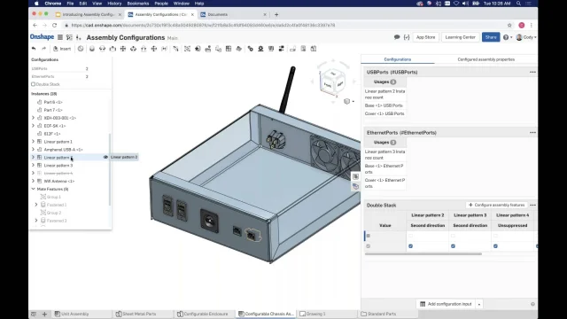This screenshot has width=567, height=319.
Task: Click the plus icon to create new tab
Action: (x=44, y=314)
